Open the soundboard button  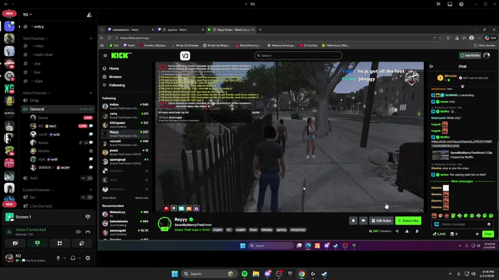click(82, 243)
